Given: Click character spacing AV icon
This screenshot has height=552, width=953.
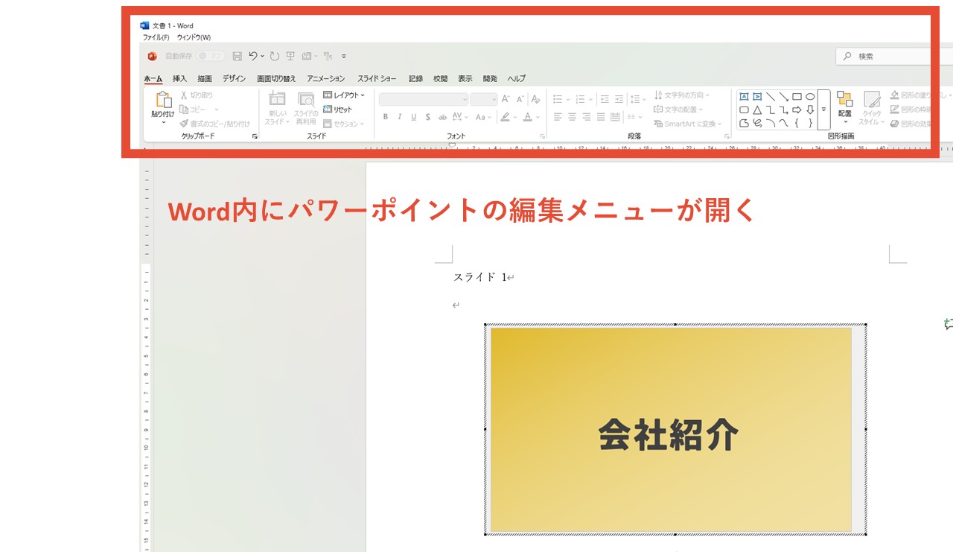Looking at the screenshot, I should [x=458, y=117].
